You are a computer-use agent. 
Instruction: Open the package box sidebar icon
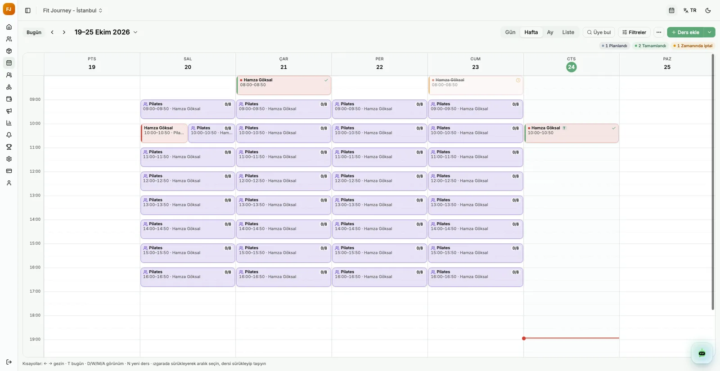[x=9, y=51]
